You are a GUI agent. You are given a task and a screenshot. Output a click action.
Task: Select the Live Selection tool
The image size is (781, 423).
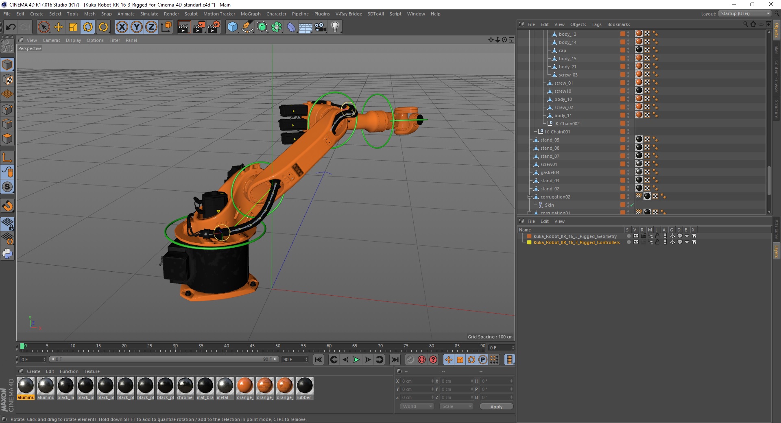click(44, 27)
